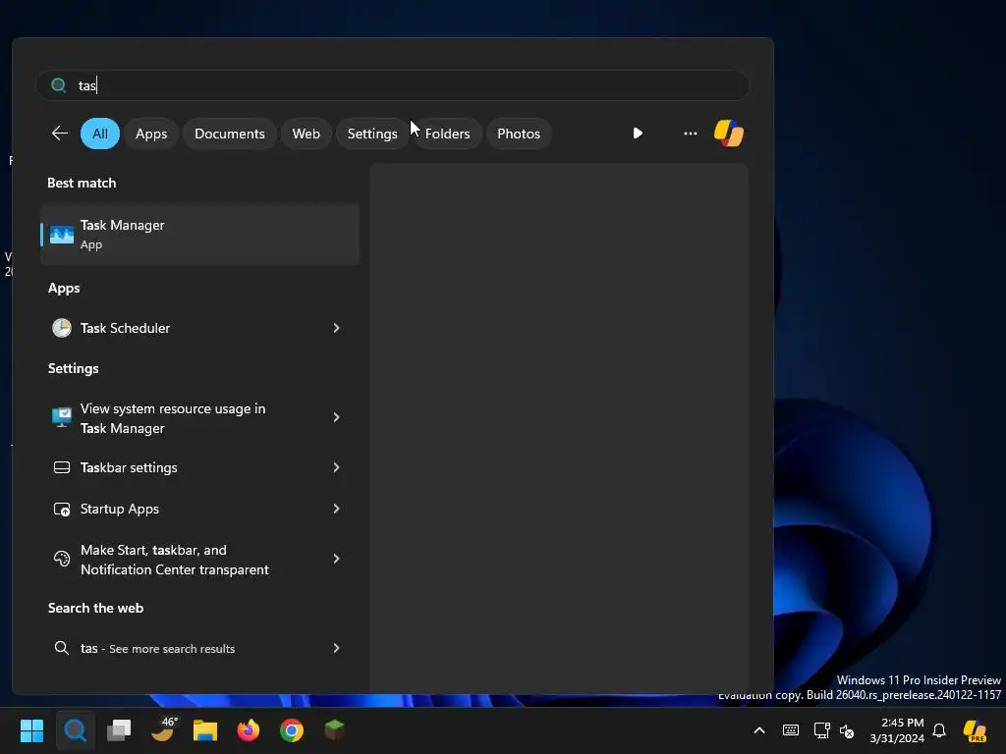1006x754 pixels.
Task: Open Task Manager best match result
Action: tap(199, 235)
